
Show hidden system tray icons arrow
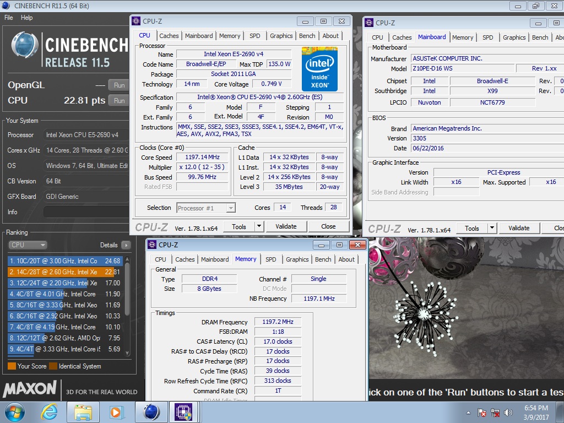coord(468,413)
